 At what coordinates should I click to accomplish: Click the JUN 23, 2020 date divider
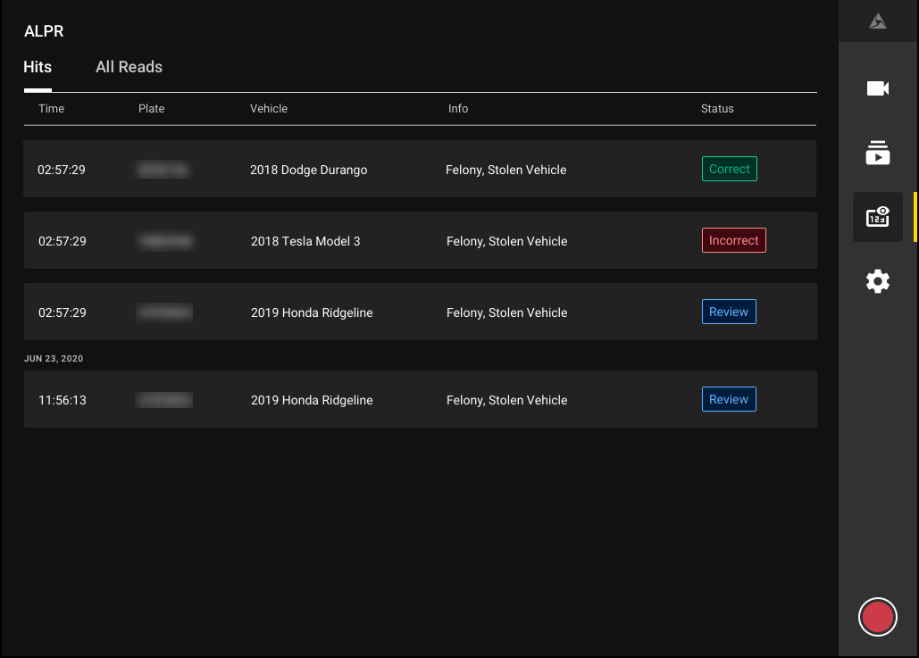tap(53, 358)
